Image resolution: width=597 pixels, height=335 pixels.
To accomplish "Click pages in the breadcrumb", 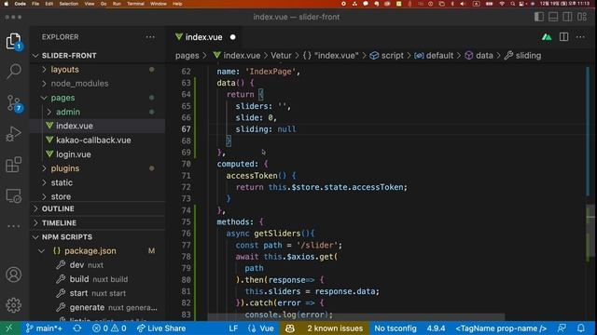I will pos(187,56).
